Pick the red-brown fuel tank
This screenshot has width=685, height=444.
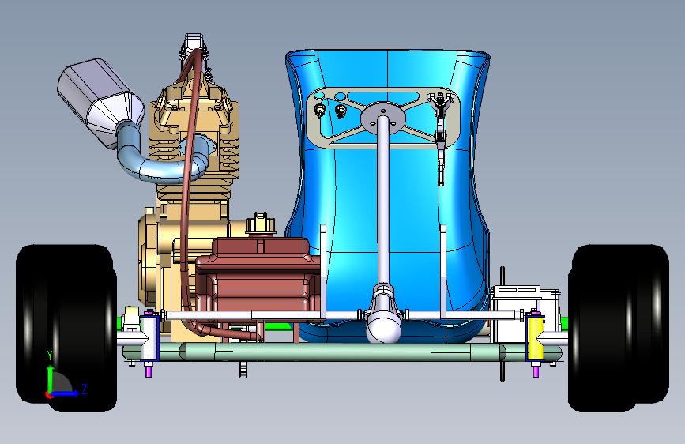pyautogui.click(x=258, y=280)
